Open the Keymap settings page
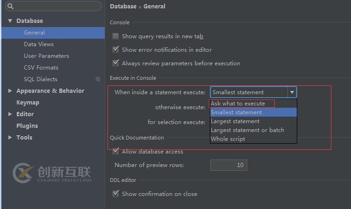The image size is (351, 209). [28, 103]
